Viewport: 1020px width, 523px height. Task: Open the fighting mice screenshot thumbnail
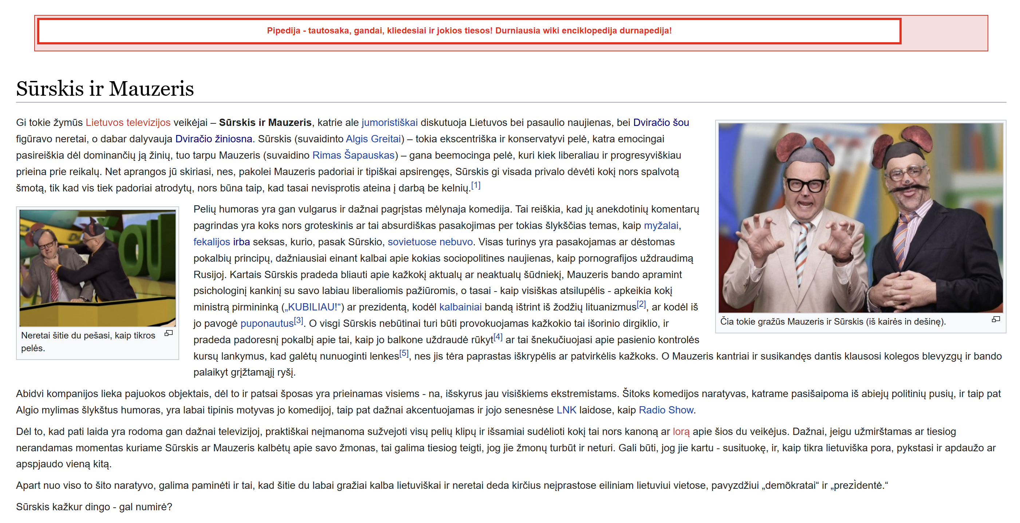[97, 268]
